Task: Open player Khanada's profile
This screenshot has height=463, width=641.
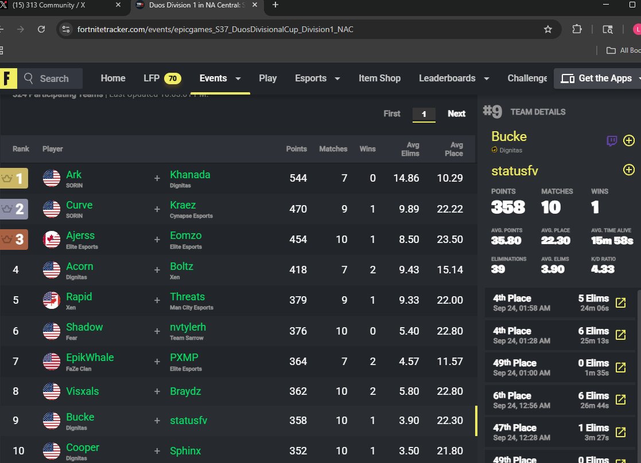Action: tap(190, 174)
